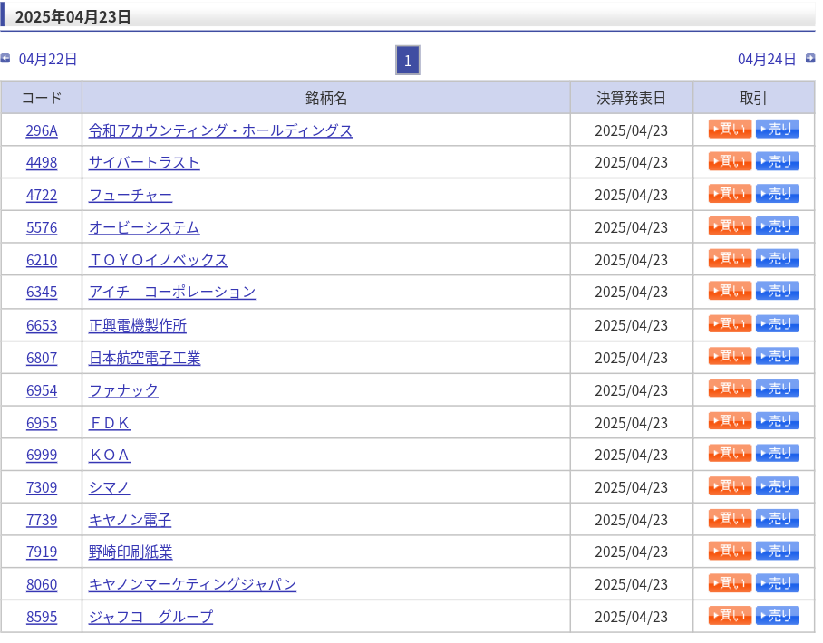Open stock code 7309 link
Screen dimensions: 823x643
pyautogui.click(x=42, y=488)
